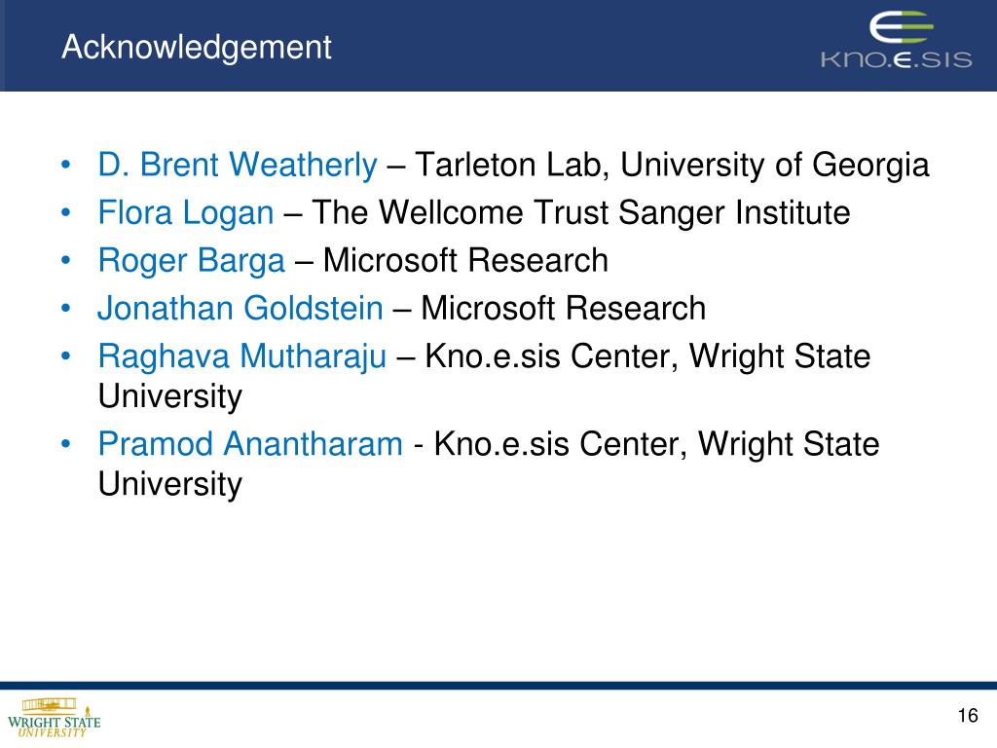
Task: Click the green E emblem above the Kno.e.sis text
Action: click(901, 28)
